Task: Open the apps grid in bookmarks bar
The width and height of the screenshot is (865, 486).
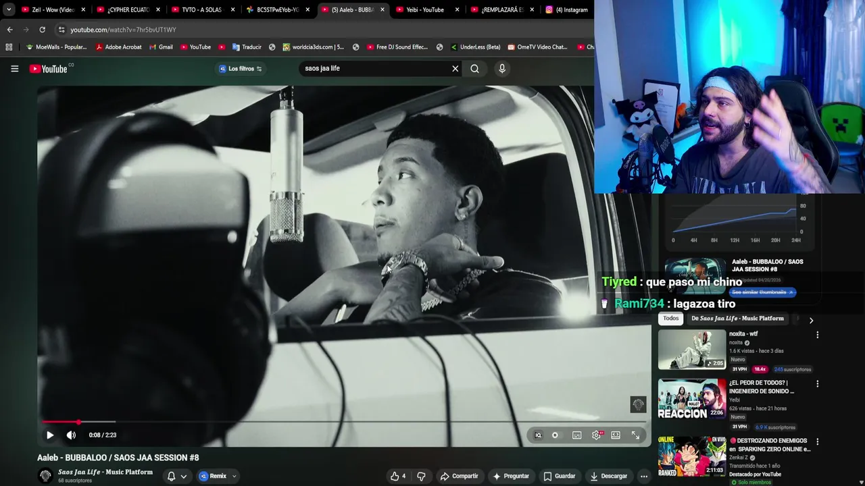Action: tap(9, 47)
